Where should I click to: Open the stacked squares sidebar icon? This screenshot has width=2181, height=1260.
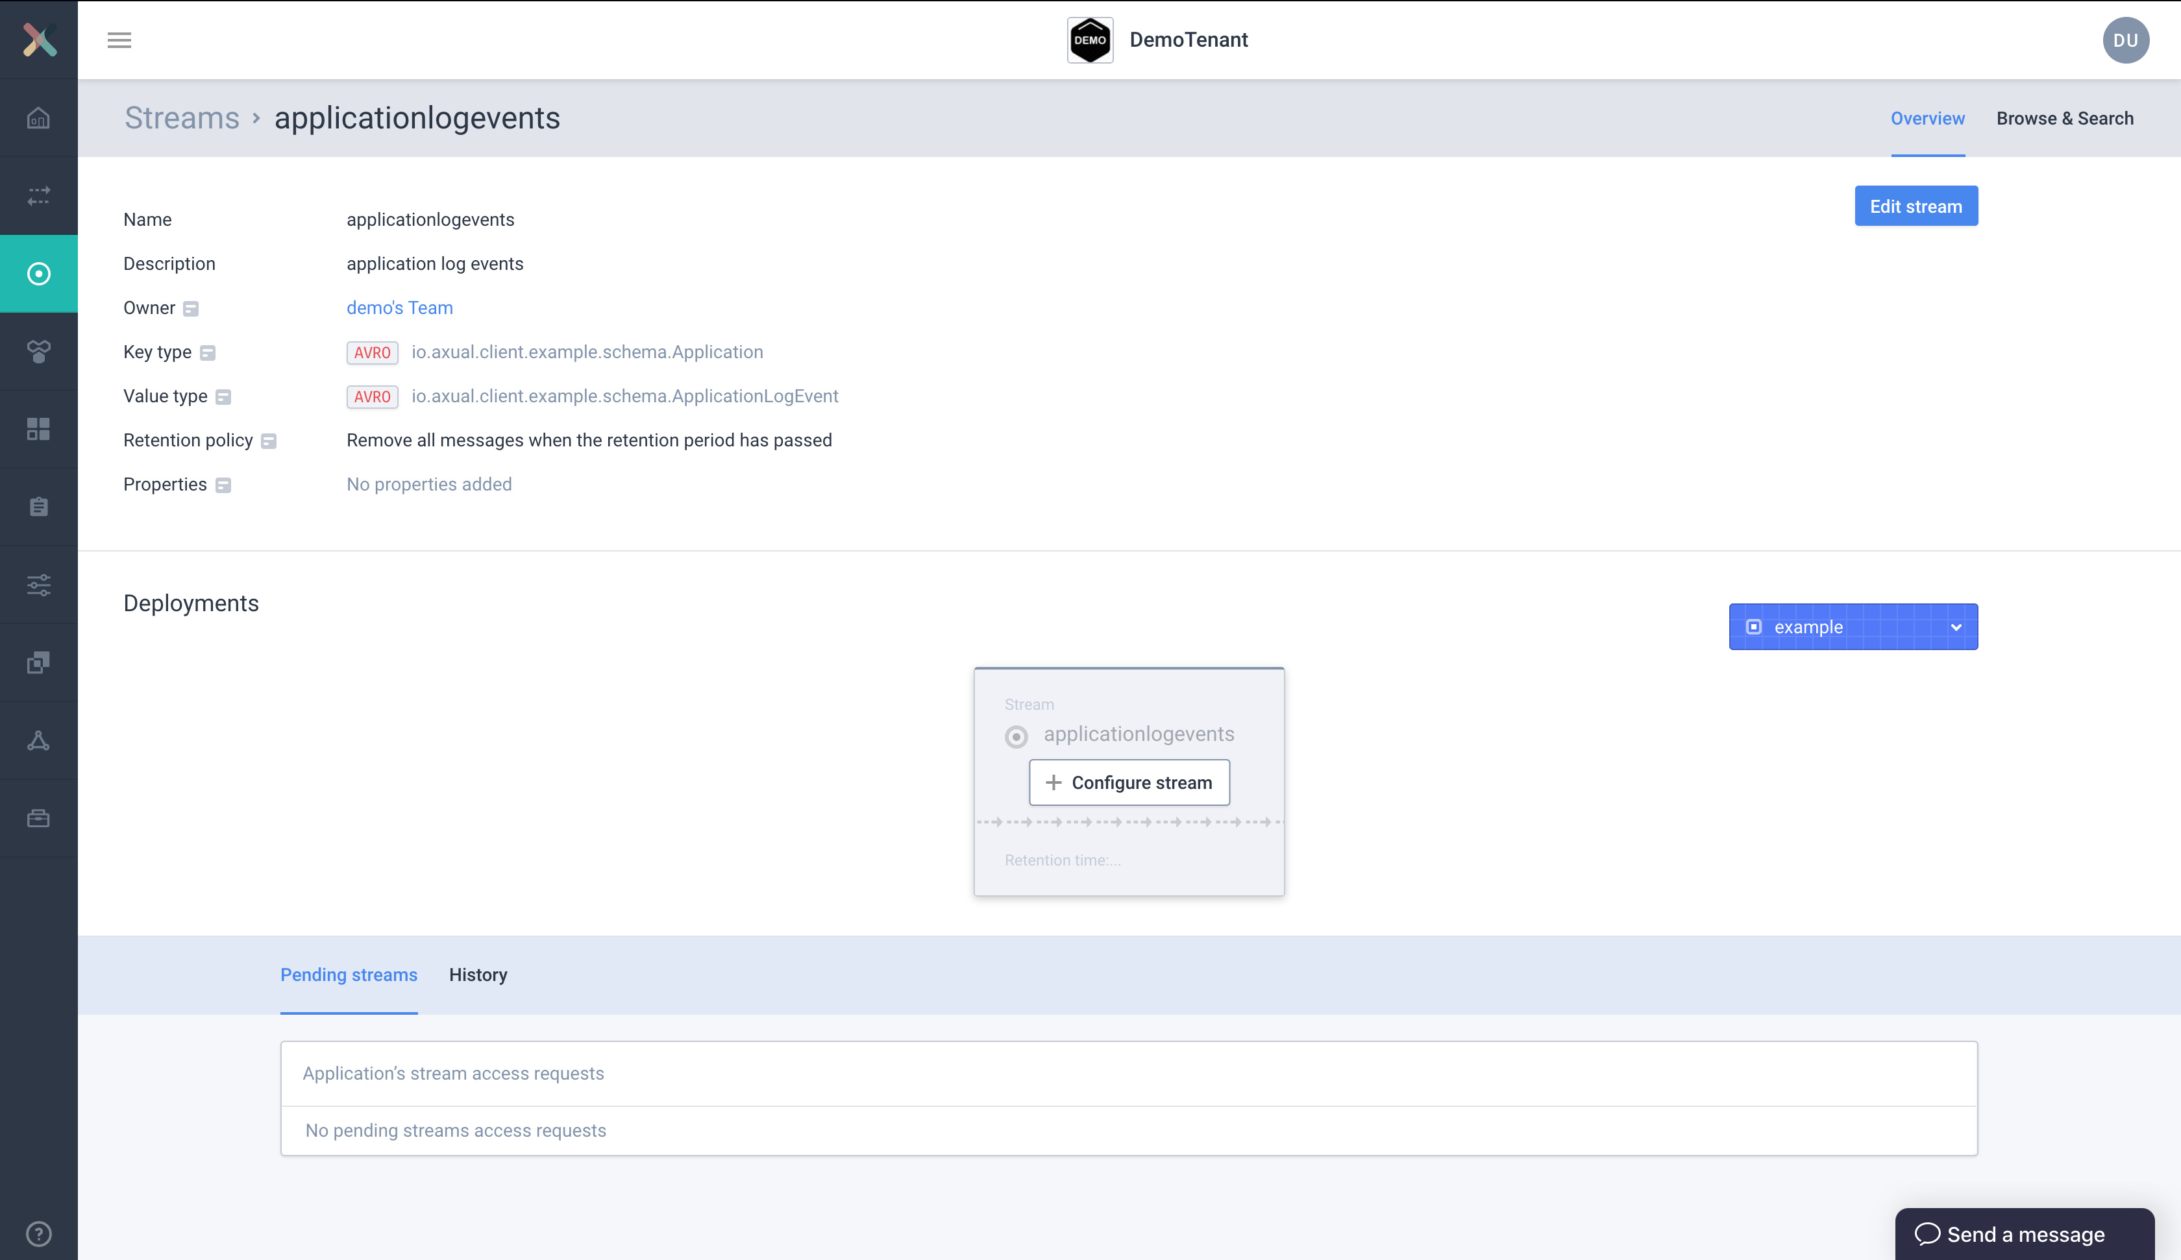click(x=39, y=663)
